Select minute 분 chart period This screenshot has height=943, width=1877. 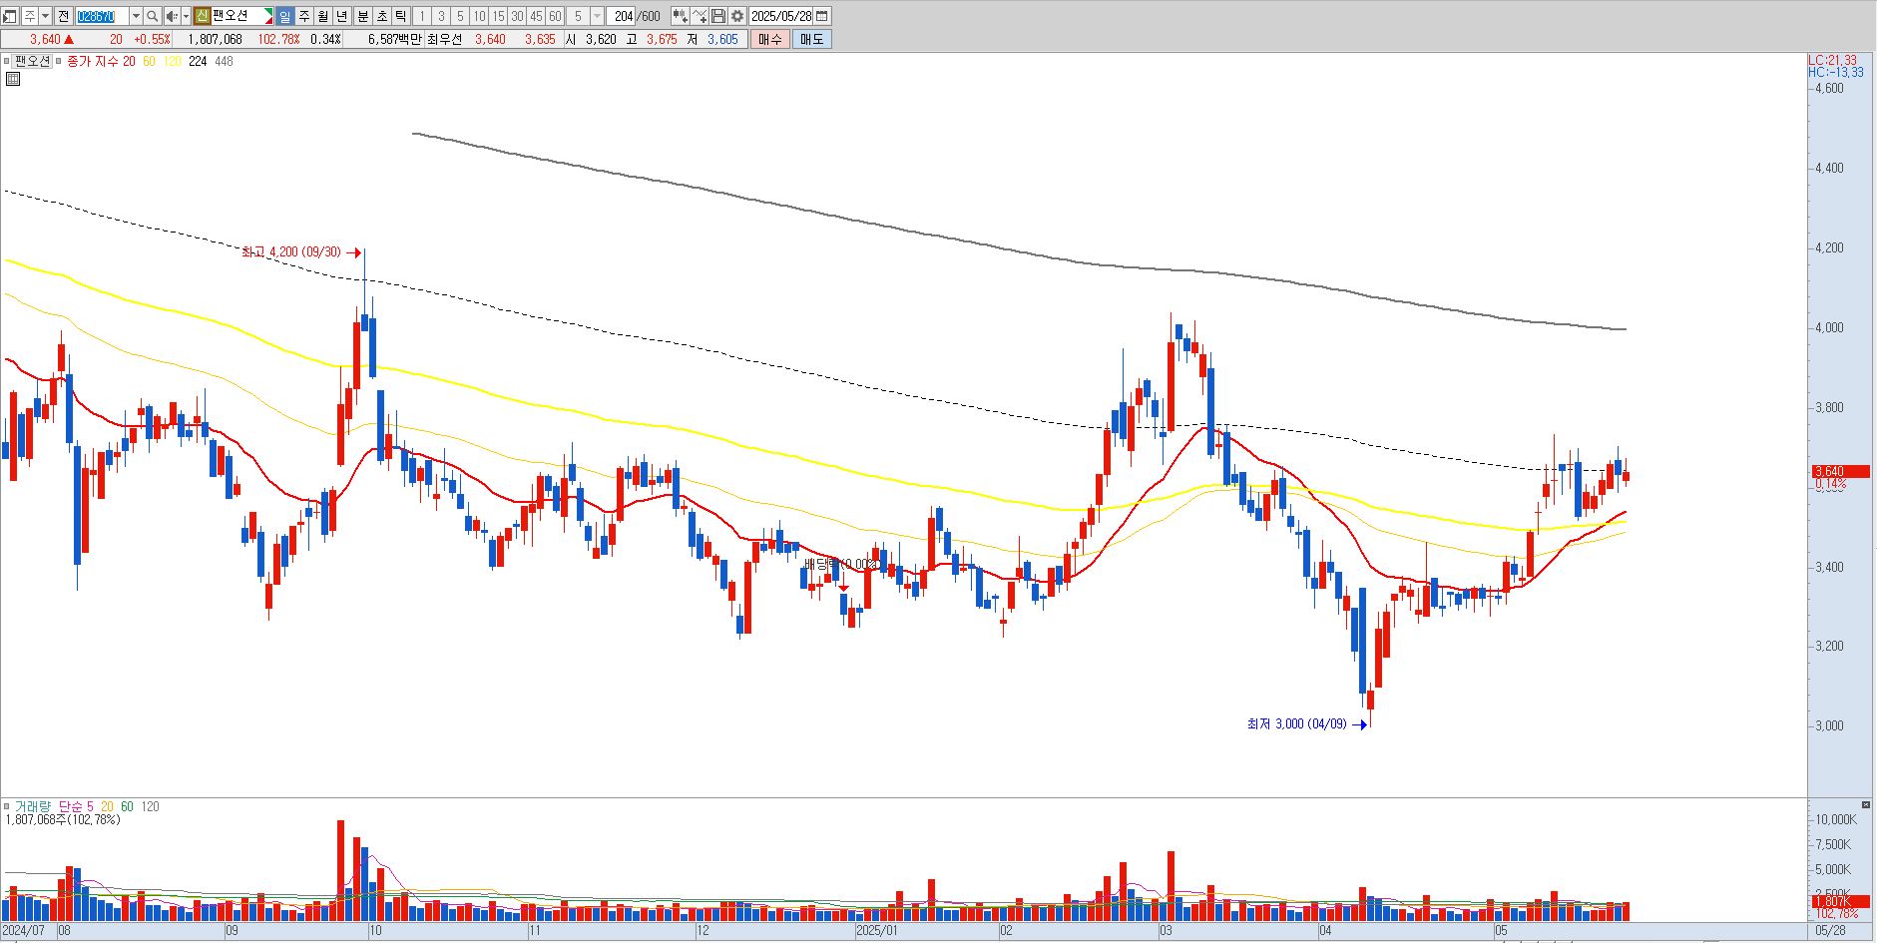coord(363,16)
